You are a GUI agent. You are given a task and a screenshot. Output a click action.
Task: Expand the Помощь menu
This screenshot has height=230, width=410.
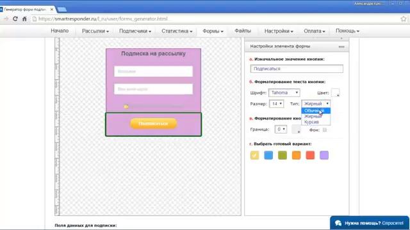[x=347, y=31]
